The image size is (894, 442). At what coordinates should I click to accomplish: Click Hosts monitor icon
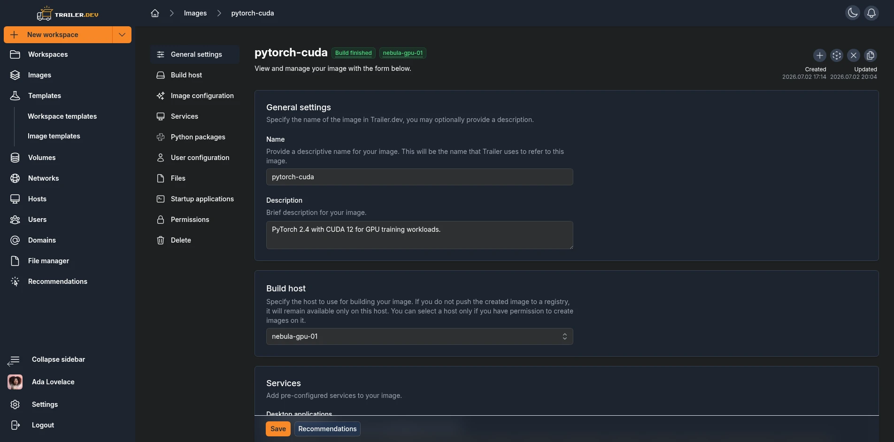[15, 199]
